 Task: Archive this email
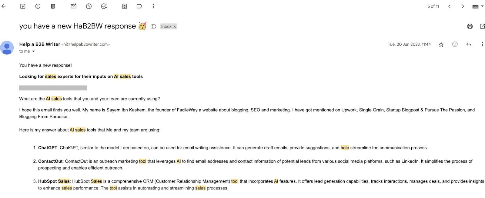(23, 6)
